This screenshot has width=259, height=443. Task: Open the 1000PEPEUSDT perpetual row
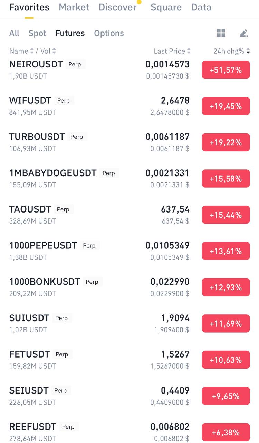(43, 246)
